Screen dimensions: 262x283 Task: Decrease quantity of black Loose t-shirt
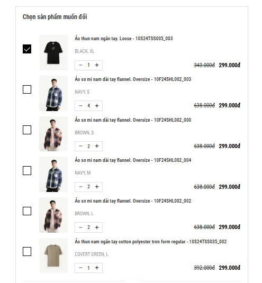click(80, 65)
